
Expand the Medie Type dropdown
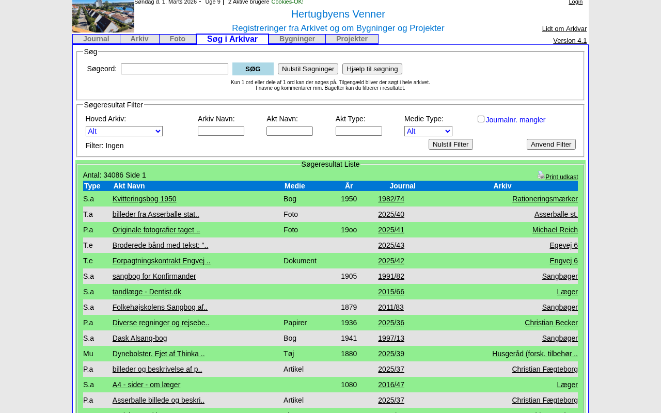(428, 131)
